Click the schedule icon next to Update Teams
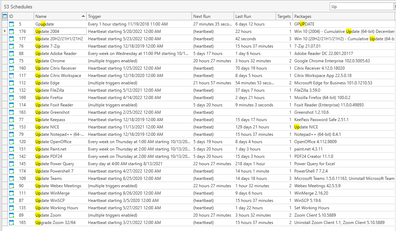This screenshot has width=396, height=231. (x=12, y=178)
